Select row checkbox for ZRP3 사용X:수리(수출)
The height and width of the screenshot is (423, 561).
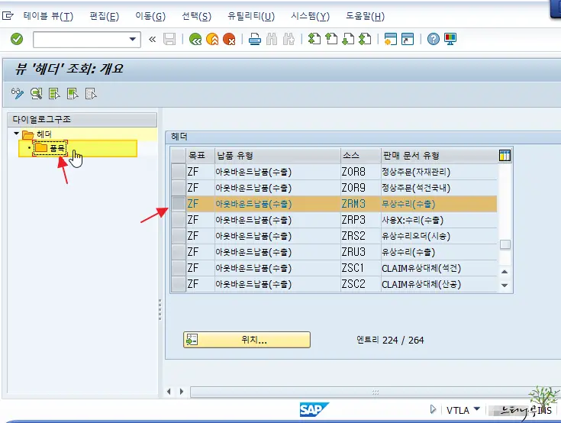click(178, 220)
